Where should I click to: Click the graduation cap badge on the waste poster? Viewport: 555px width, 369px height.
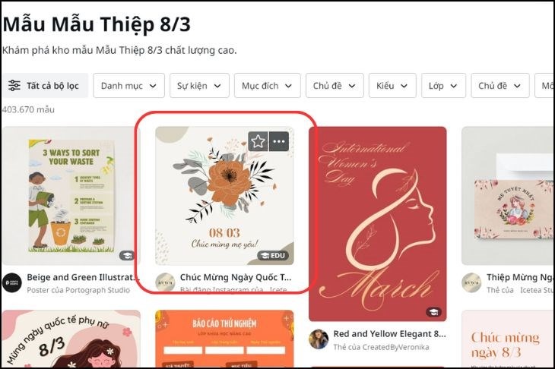point(127,255)
